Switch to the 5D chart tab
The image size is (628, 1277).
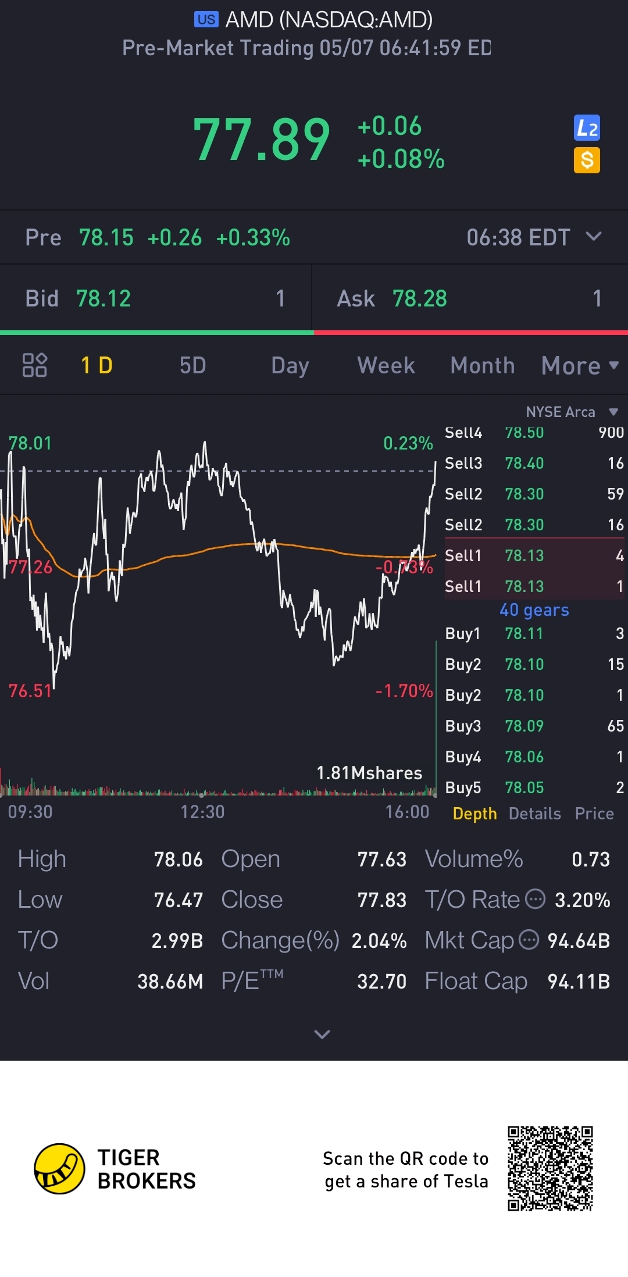coord(192,366)
